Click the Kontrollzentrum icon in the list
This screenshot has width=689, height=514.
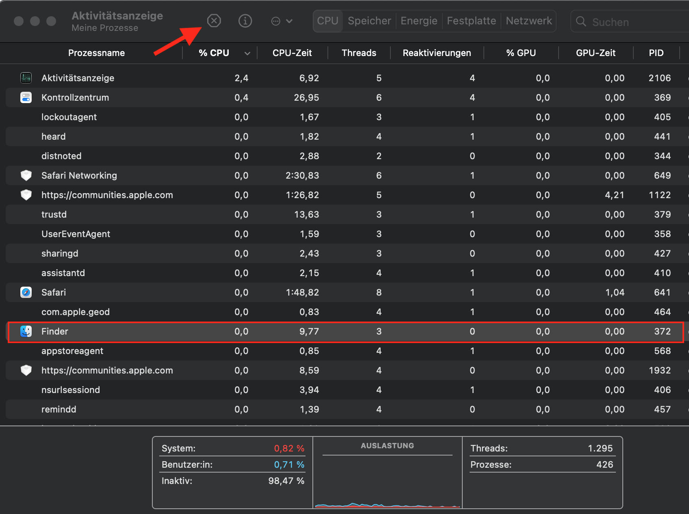tap(26, 97)
